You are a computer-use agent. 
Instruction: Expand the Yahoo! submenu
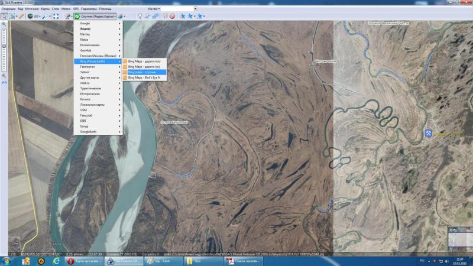coord(98,72)
